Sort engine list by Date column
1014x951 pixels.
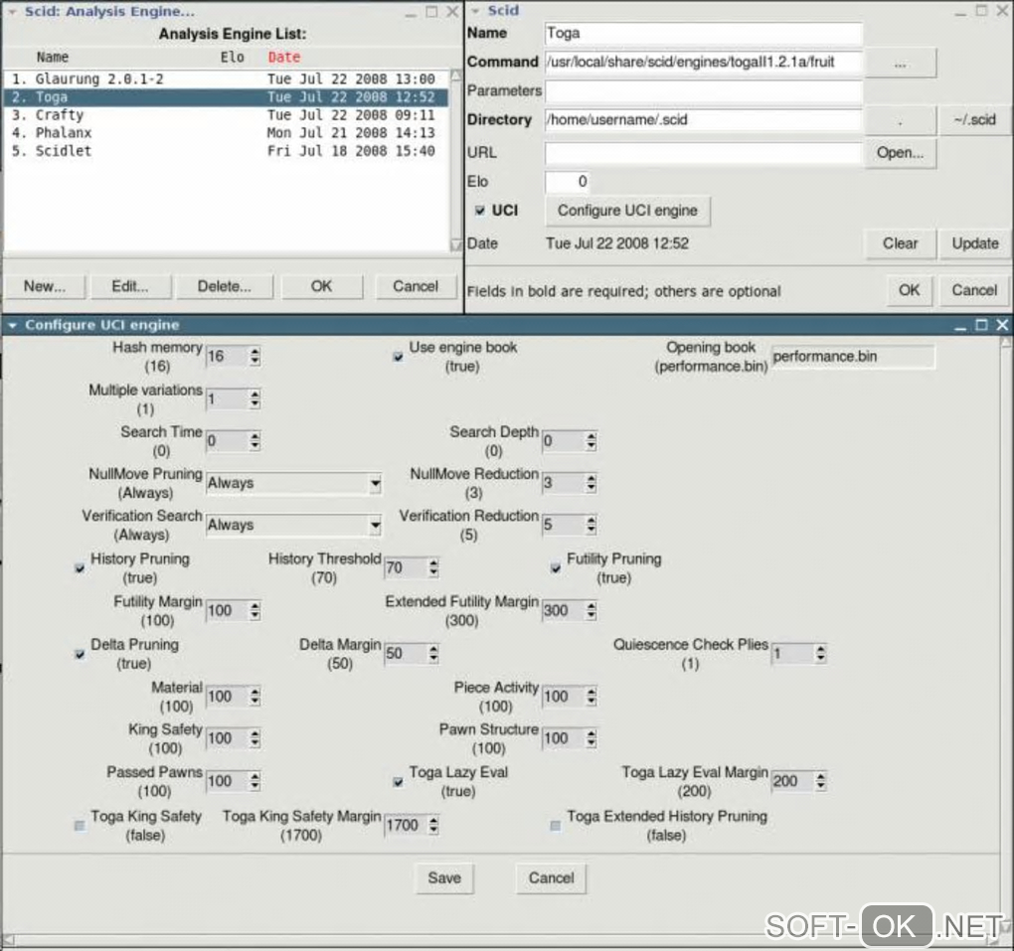[x=284, y=57]
